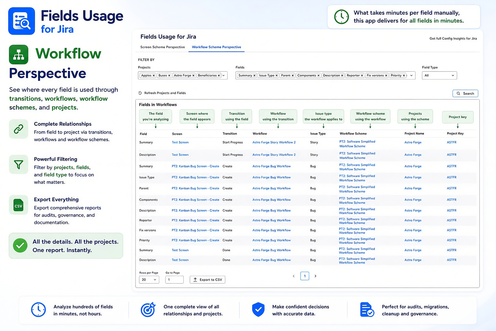
Task: Click the green checkmark circle icon
Action: (x=20, y=245)
